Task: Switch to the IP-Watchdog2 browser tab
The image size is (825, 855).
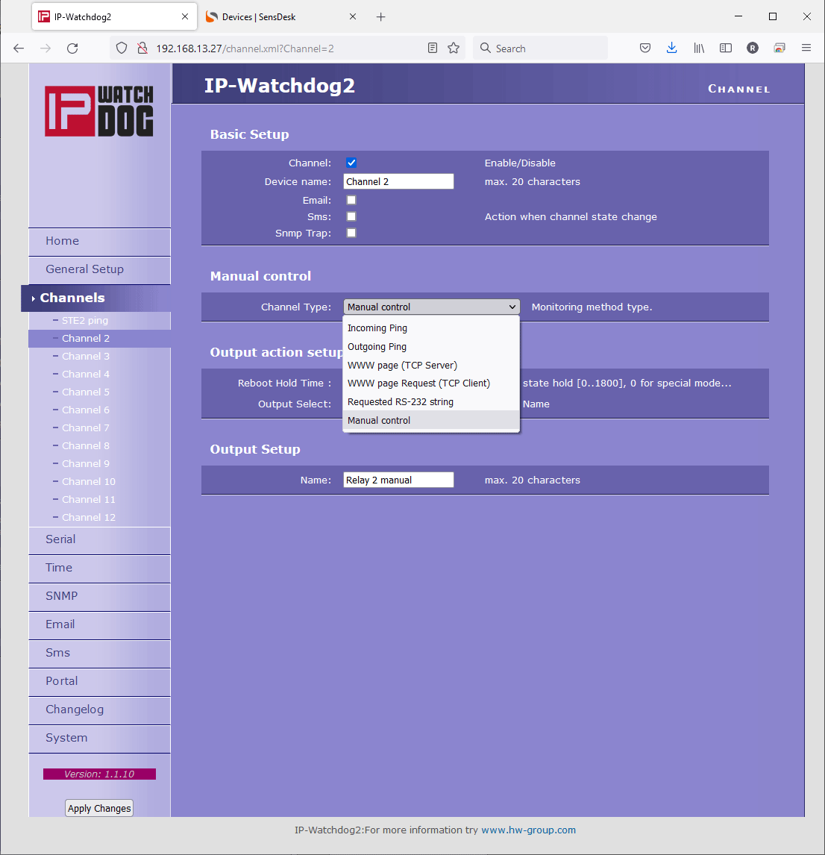Action: pyautogui.click(x=114, y=17)
